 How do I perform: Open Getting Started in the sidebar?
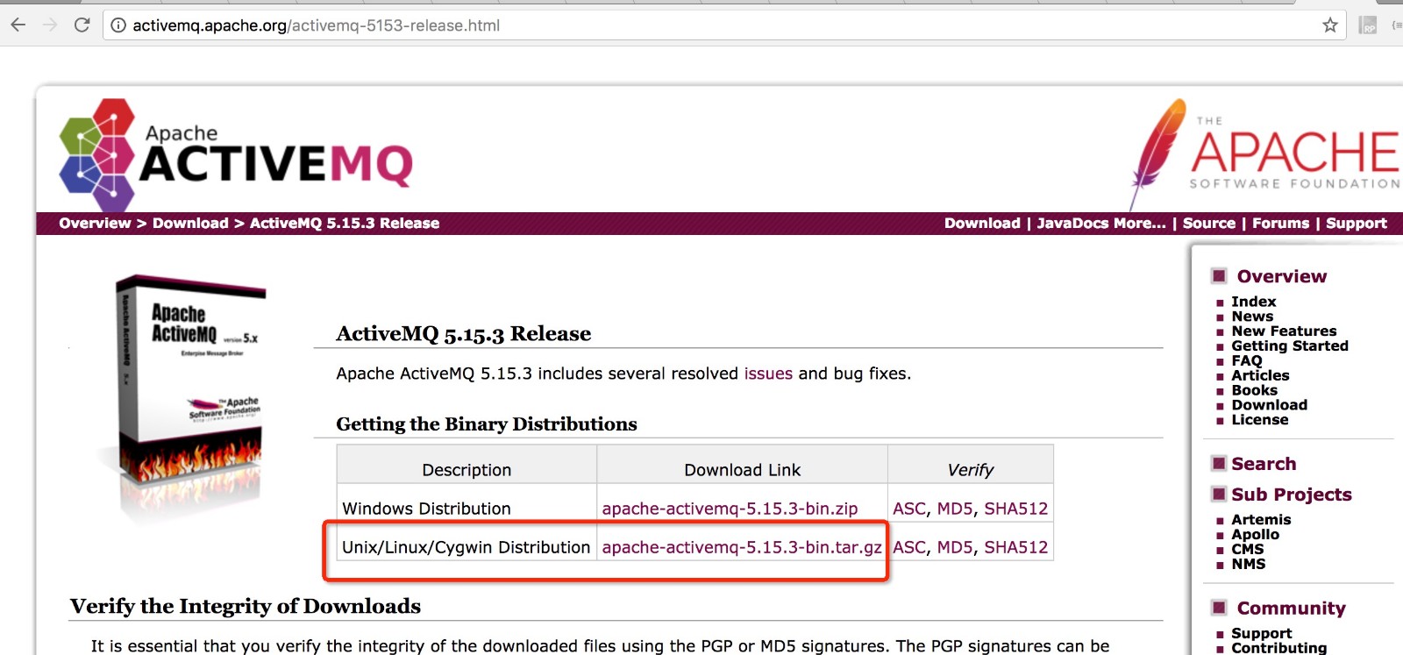1290,346
